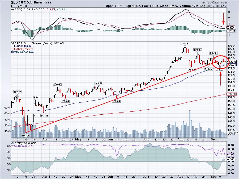239x179 pixels.
Task: Click the High 183.55 value
Action: tap(132, 6)
